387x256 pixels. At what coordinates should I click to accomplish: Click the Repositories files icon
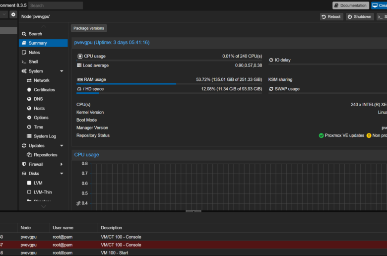[29, 155]
